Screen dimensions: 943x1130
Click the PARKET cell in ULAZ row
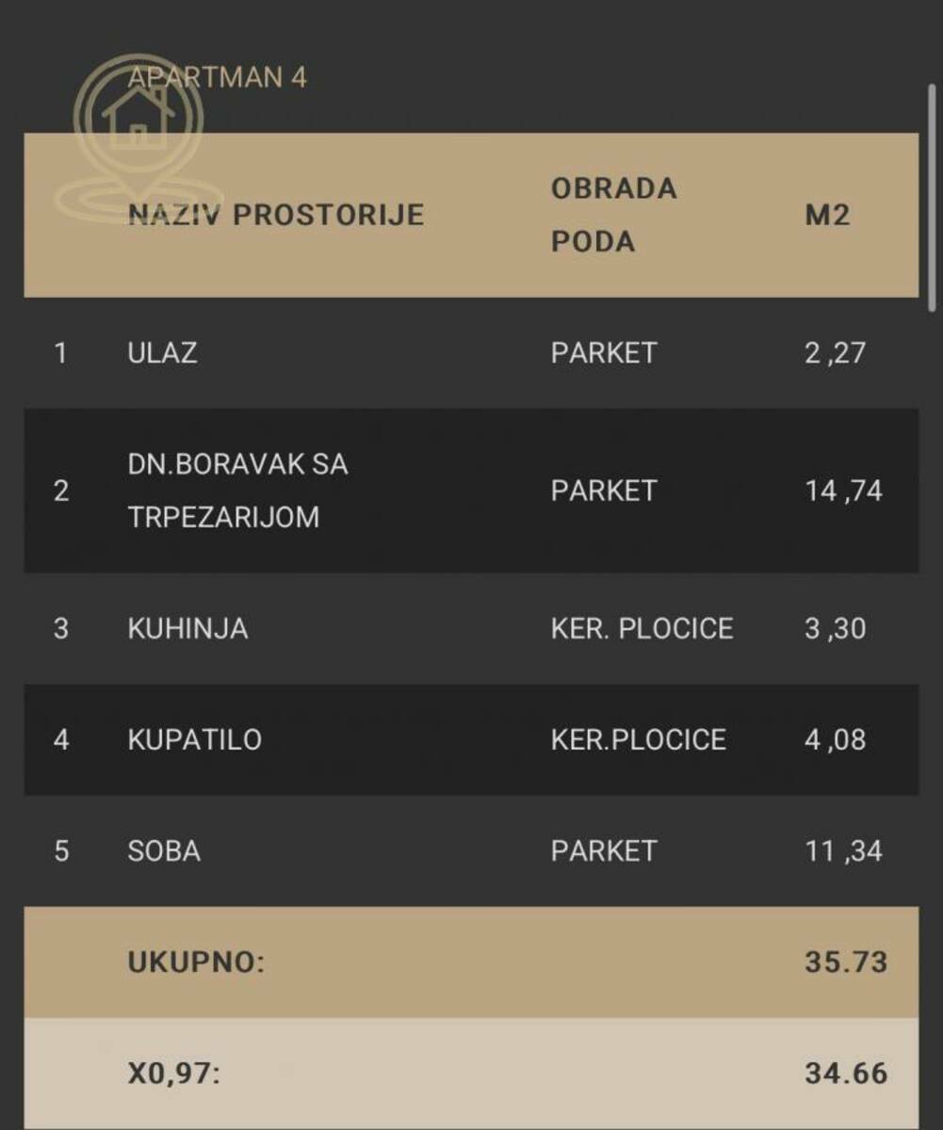[604, 353]
